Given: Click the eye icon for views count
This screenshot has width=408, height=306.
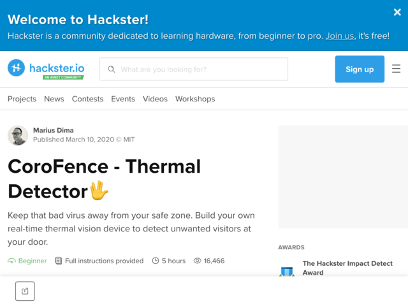Looking at the screenshot, I should click(197, 261).
